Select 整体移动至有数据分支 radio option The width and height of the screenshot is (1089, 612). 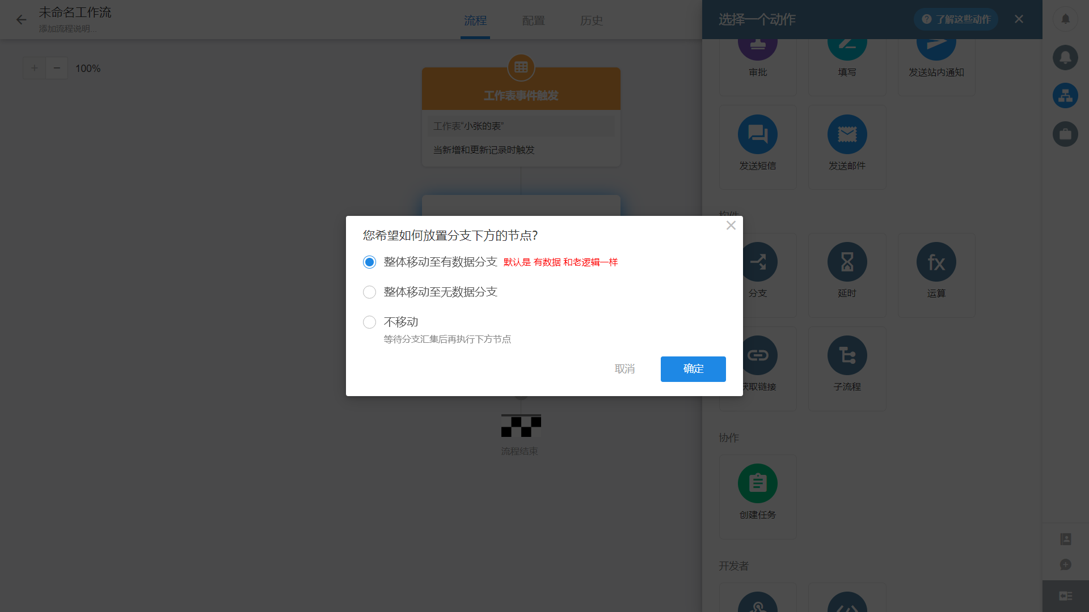[369, 262]
